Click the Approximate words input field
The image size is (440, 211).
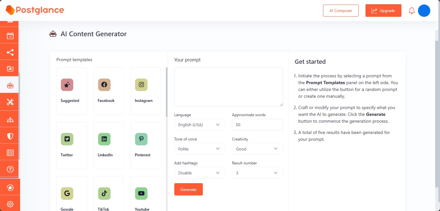click(x=258, y=125)
